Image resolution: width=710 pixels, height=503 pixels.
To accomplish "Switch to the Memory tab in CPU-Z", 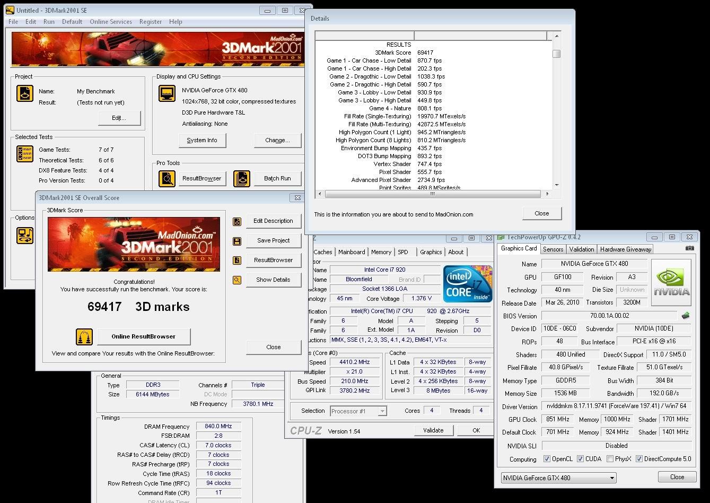I will 381,252.
